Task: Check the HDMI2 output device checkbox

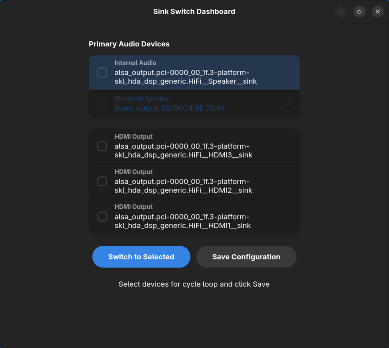Action: pos(102,181)
